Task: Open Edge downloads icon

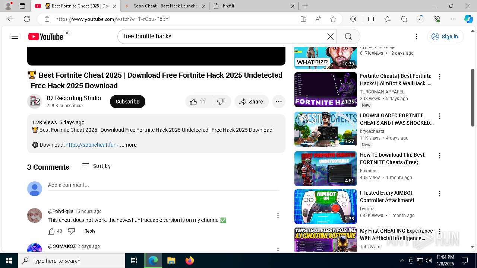Action: (x=420, y=19)
